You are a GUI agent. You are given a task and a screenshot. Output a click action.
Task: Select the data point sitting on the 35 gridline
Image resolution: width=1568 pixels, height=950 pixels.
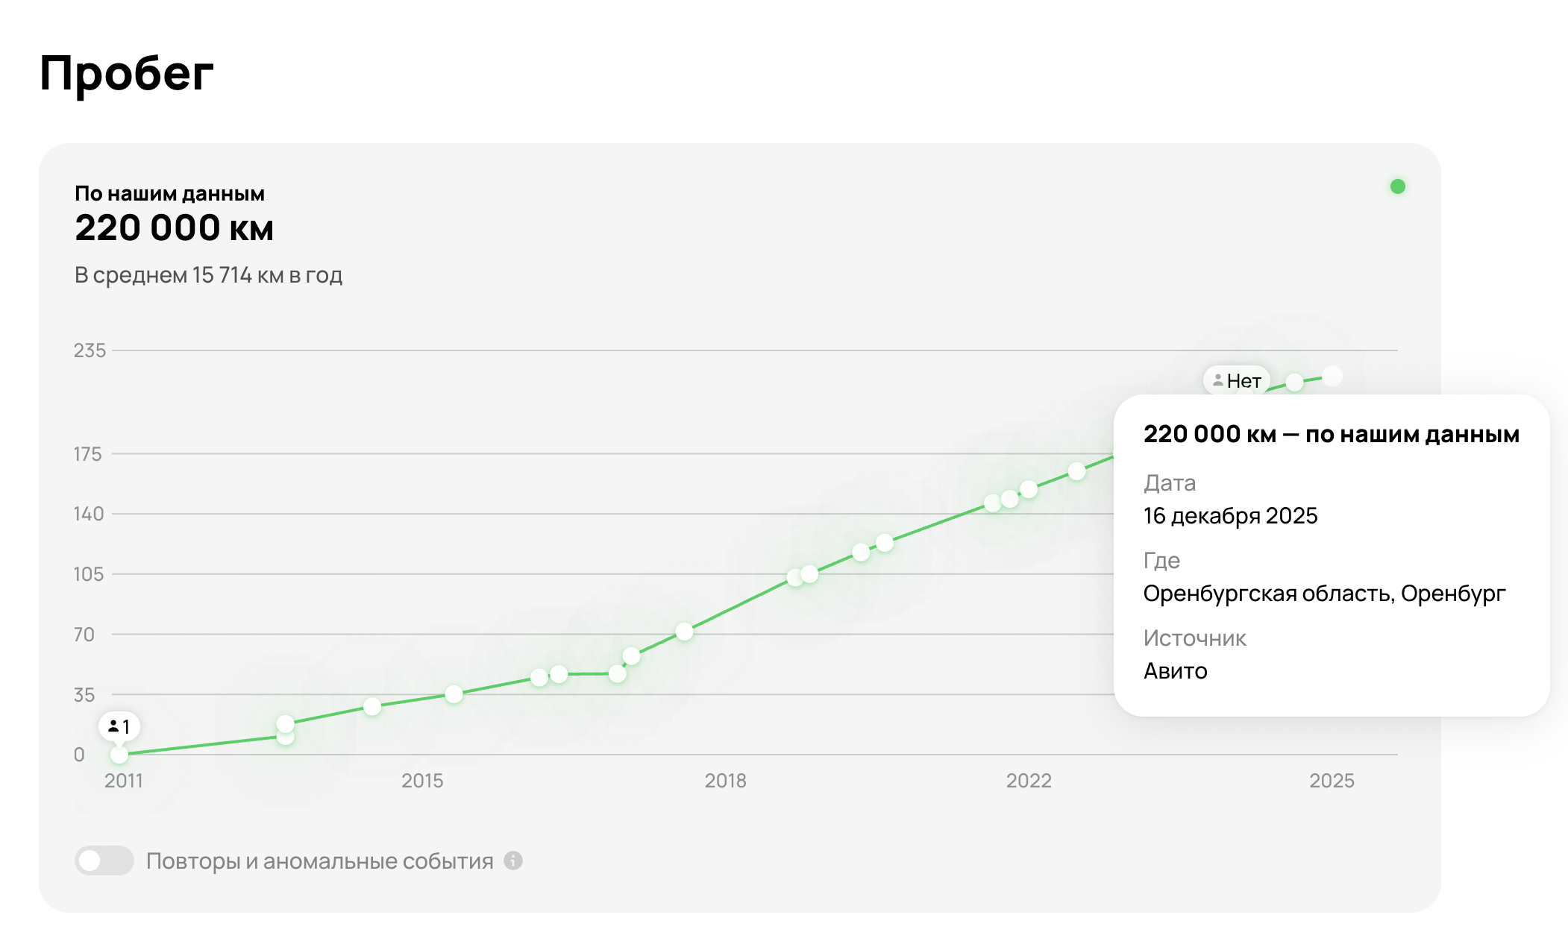[x=454, y=694]
